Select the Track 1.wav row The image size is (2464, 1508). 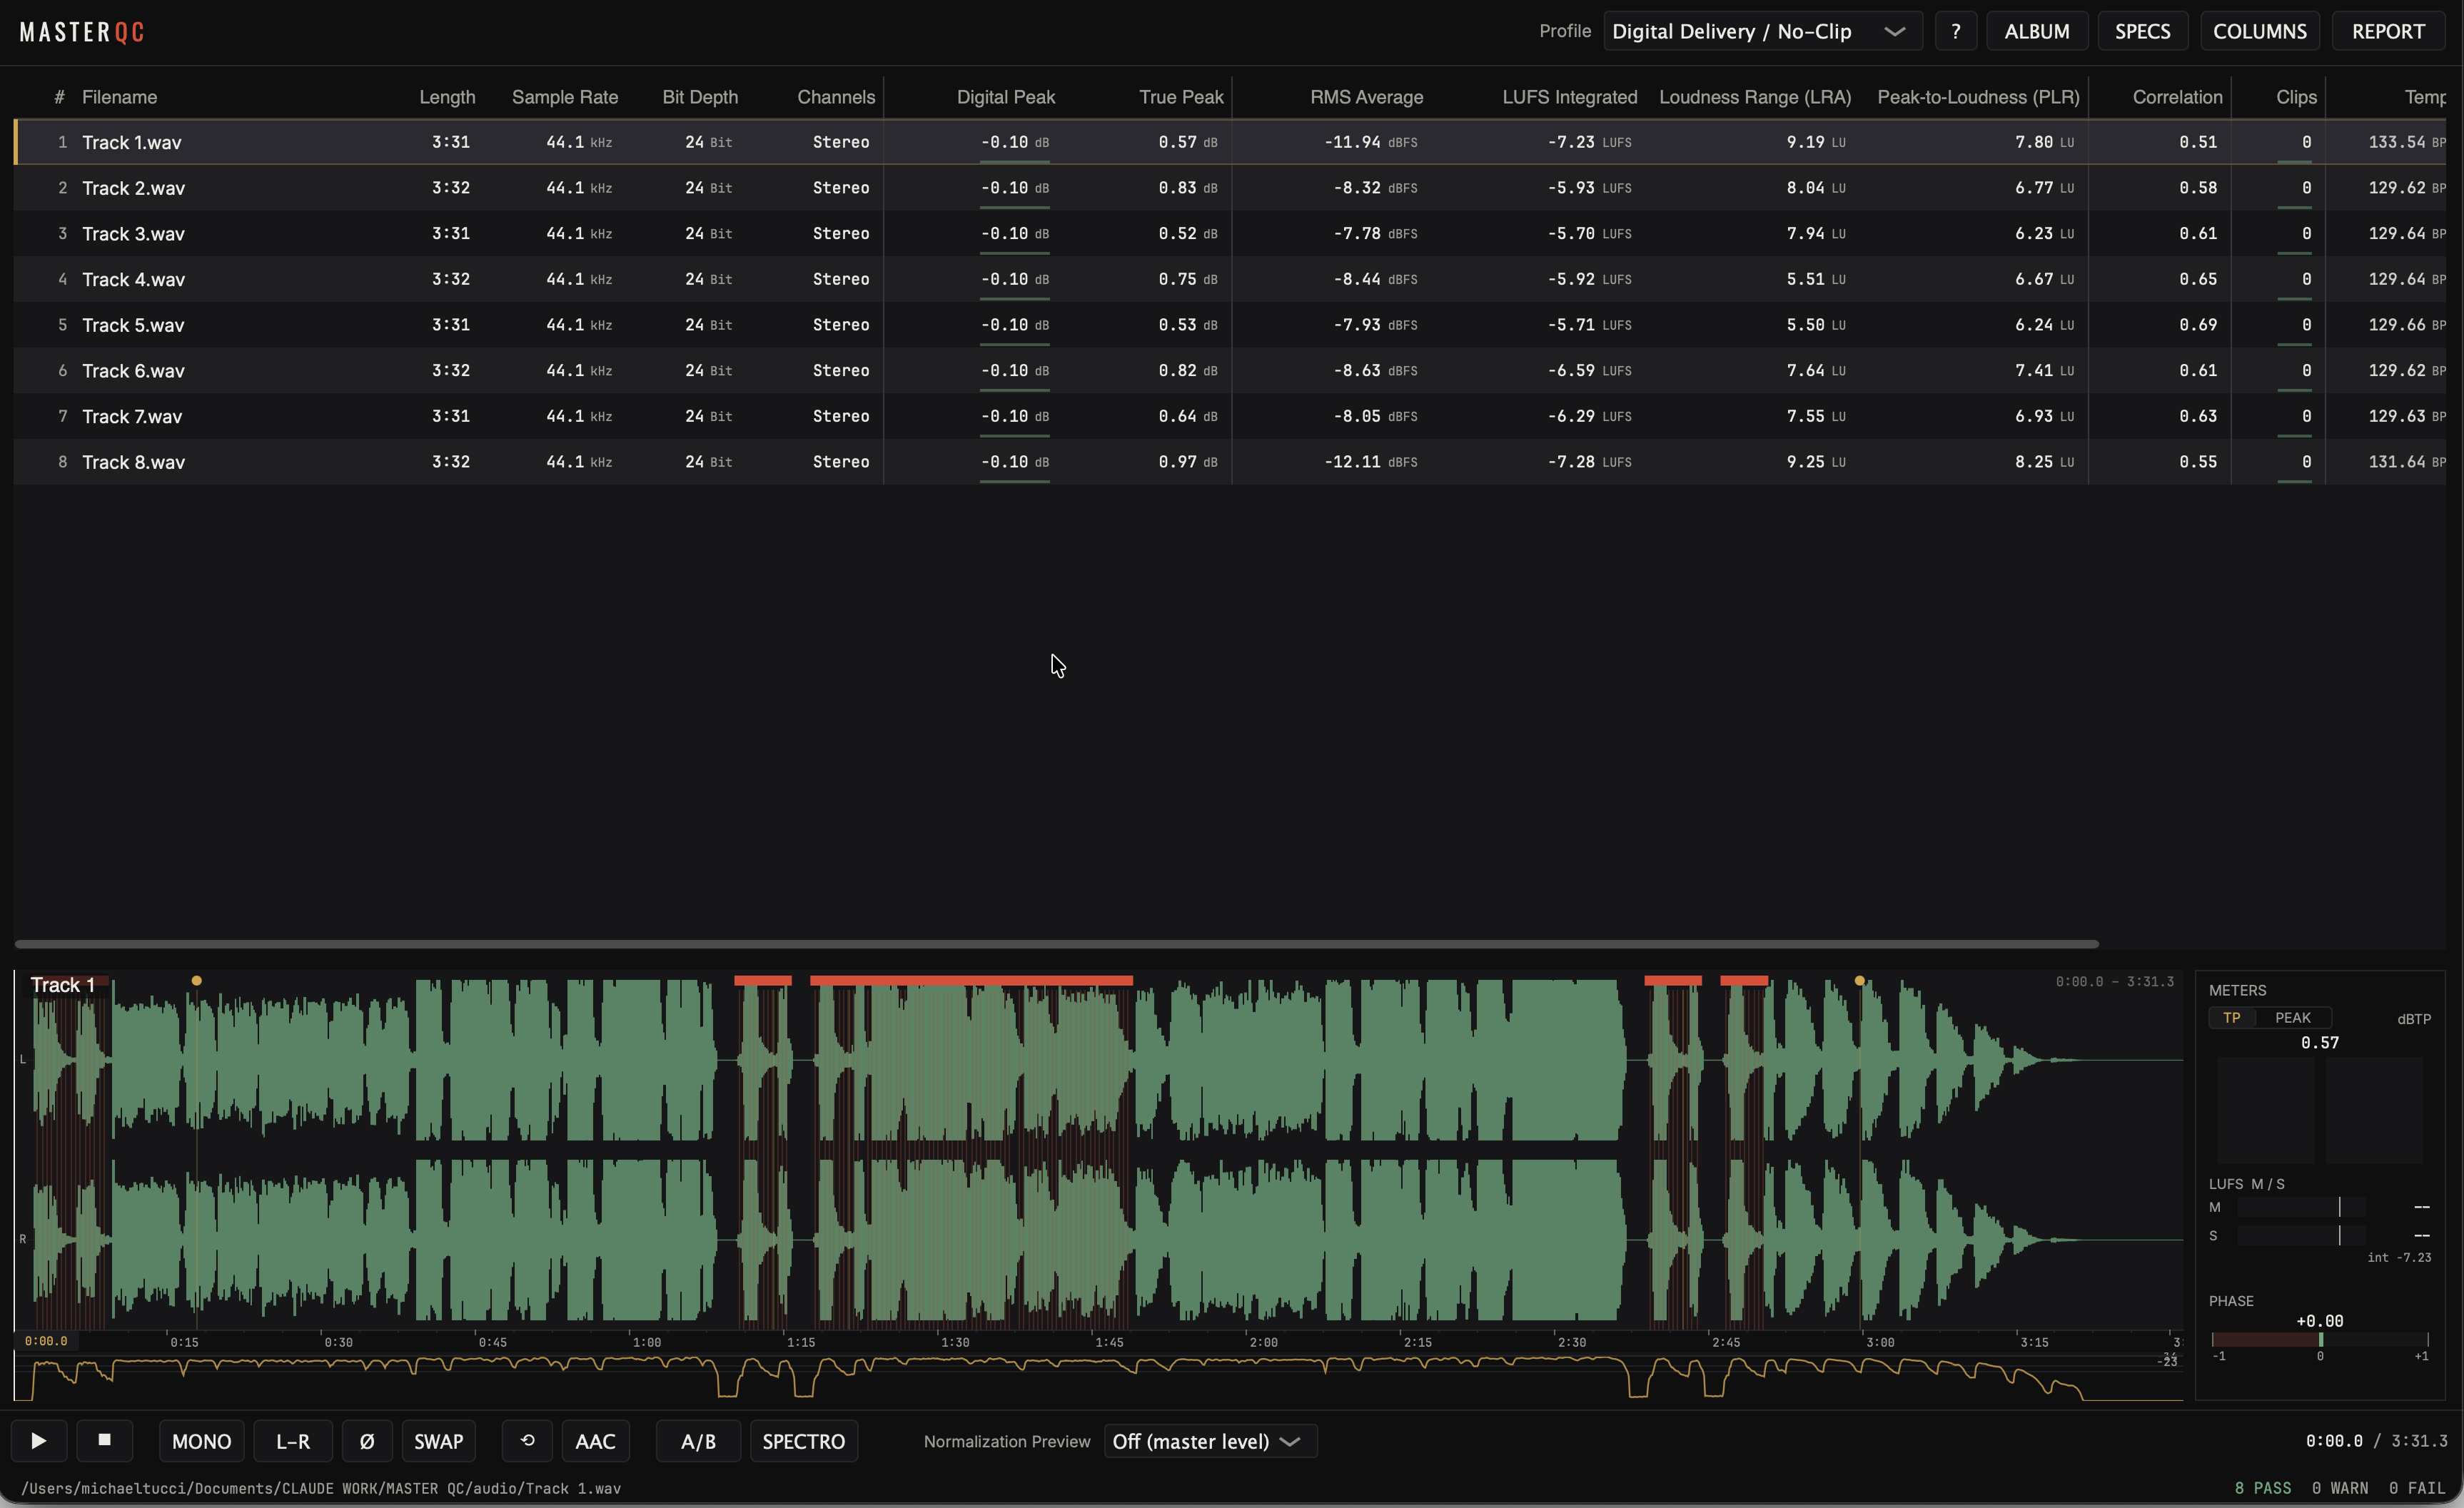coord(1230,142)
